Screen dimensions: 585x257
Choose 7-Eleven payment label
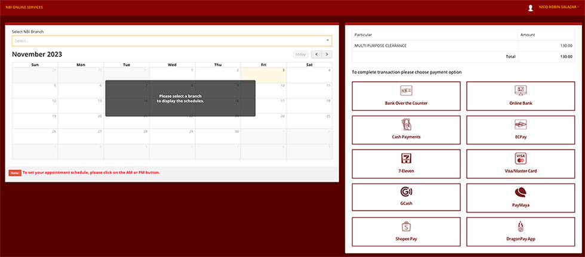coord(406,171)
